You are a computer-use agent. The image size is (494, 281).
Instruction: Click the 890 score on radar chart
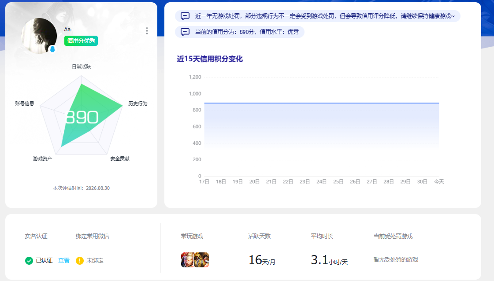82,117
